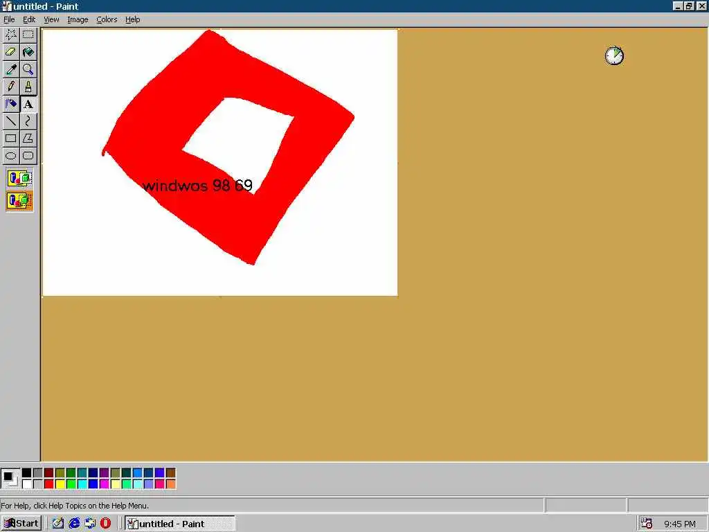
Task: Open the File menu
Action: (x=9, y=19)
